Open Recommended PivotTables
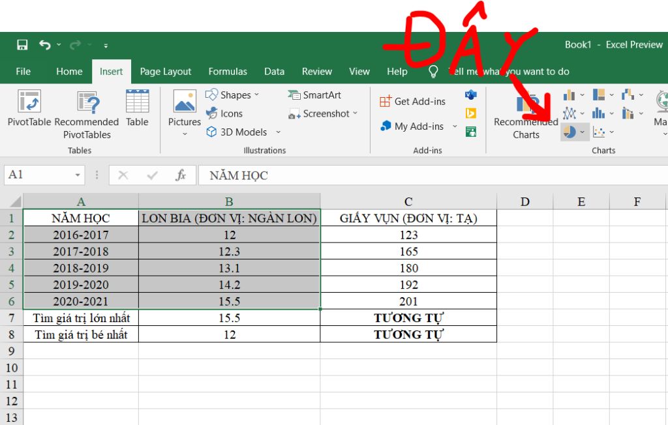Viewport: 668px width, 425px height. coord(87,115)
